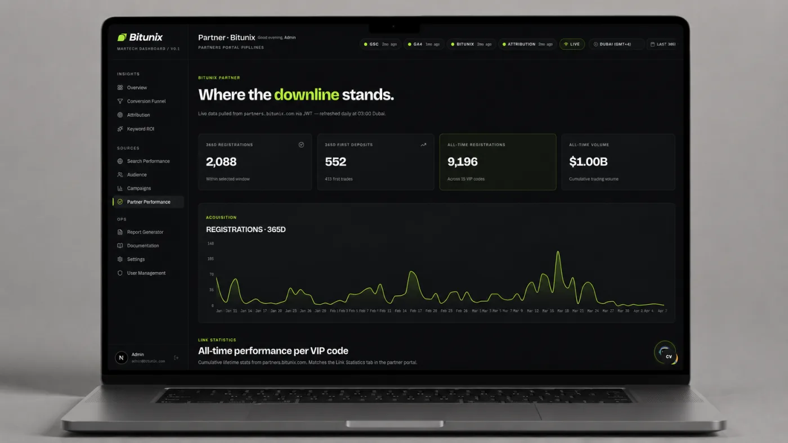
Task: Click the 'Partner · Bitunix' page title
Action: pos(227,37)
